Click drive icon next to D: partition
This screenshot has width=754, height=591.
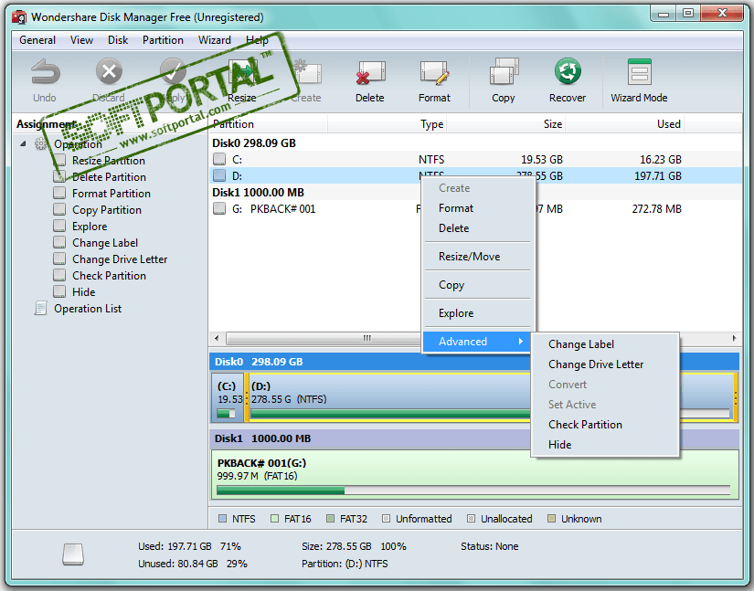coord(219,175)
